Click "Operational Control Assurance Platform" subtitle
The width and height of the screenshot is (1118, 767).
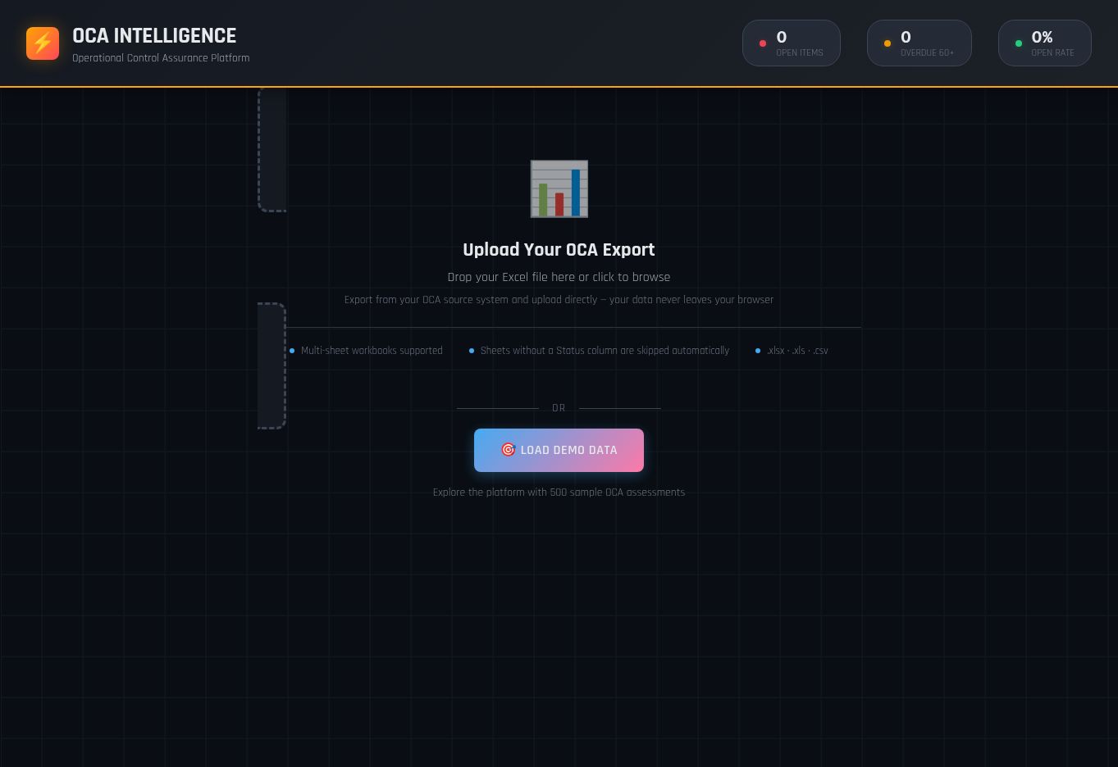point(161,58)
